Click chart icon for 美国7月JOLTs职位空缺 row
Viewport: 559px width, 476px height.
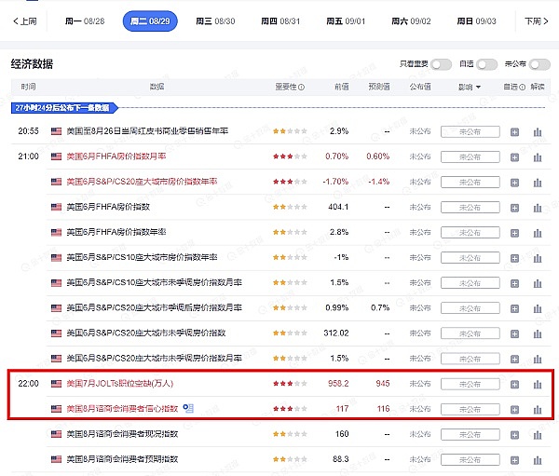537,383
